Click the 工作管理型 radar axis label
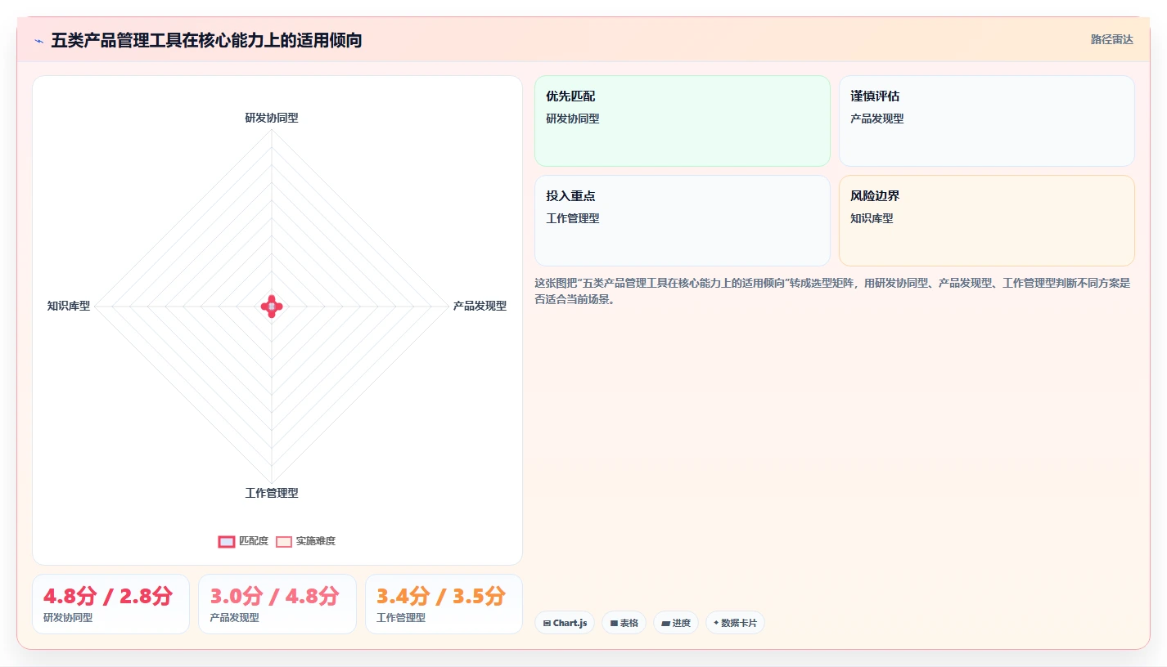This screenshot has width=1167, height=667. [x=272, y=493]
